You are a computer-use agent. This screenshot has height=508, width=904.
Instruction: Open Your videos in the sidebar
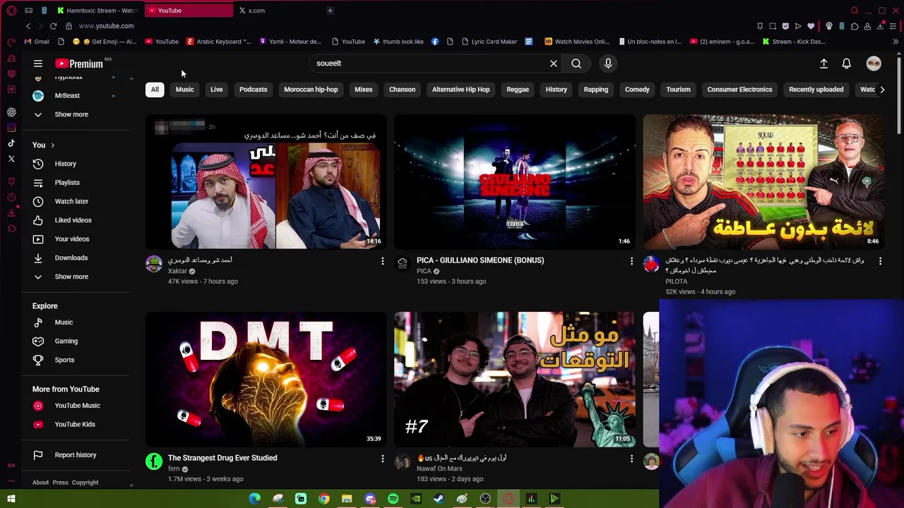[x=72, y=239]
